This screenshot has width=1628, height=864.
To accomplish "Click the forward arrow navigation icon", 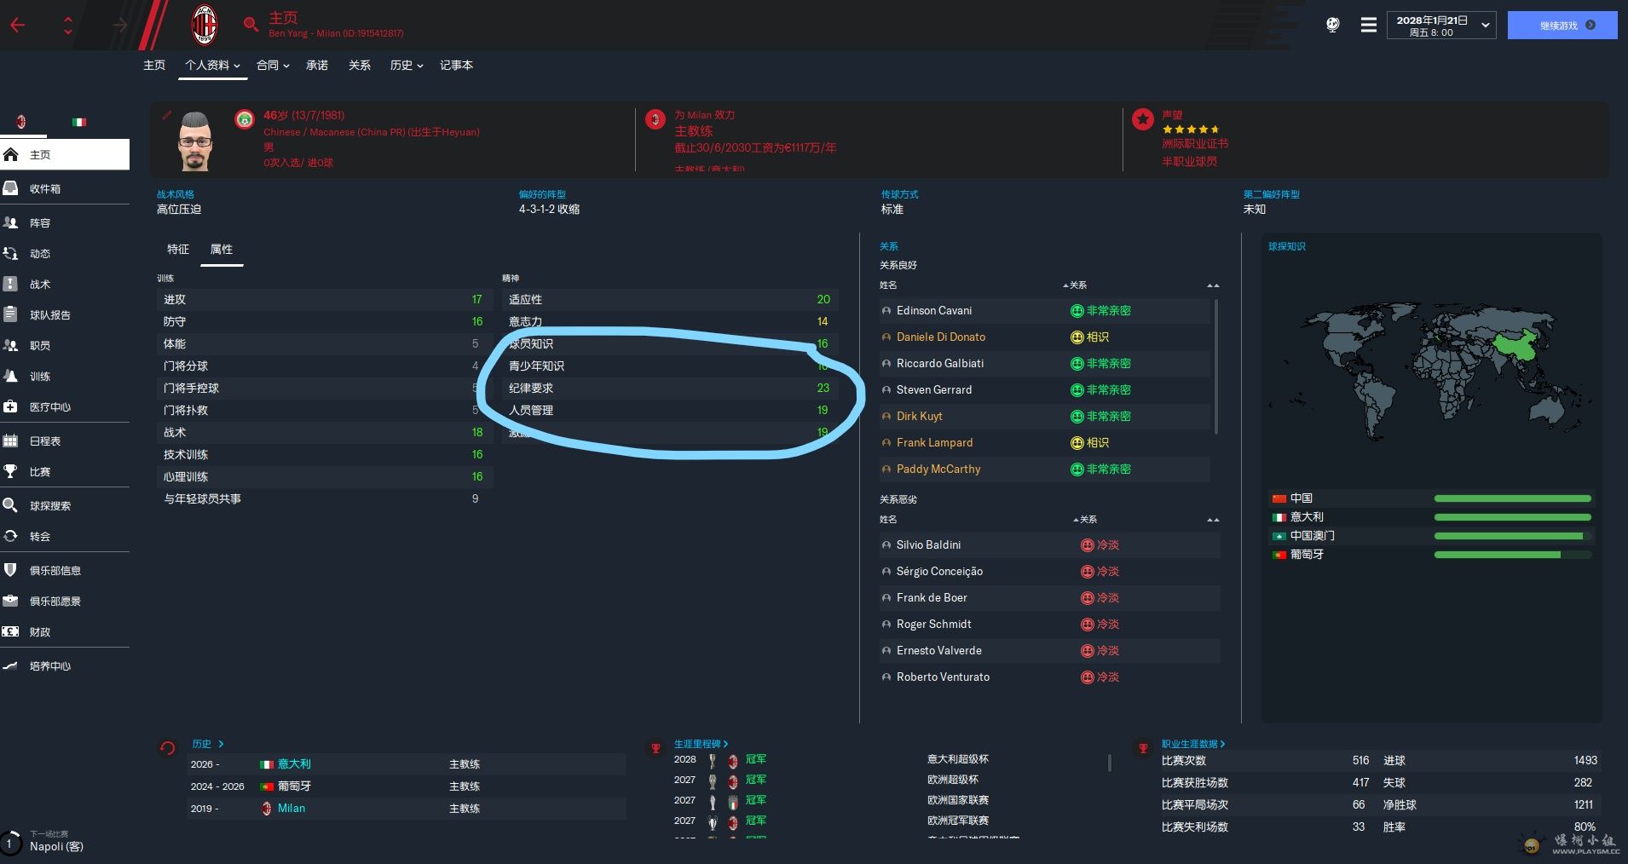I will 119,26.
